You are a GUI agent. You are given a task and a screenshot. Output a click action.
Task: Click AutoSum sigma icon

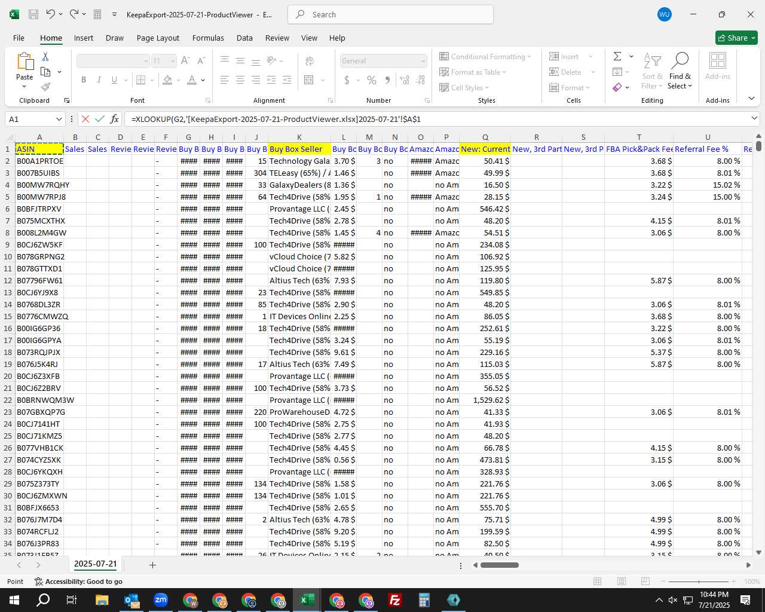coord(617,56)
